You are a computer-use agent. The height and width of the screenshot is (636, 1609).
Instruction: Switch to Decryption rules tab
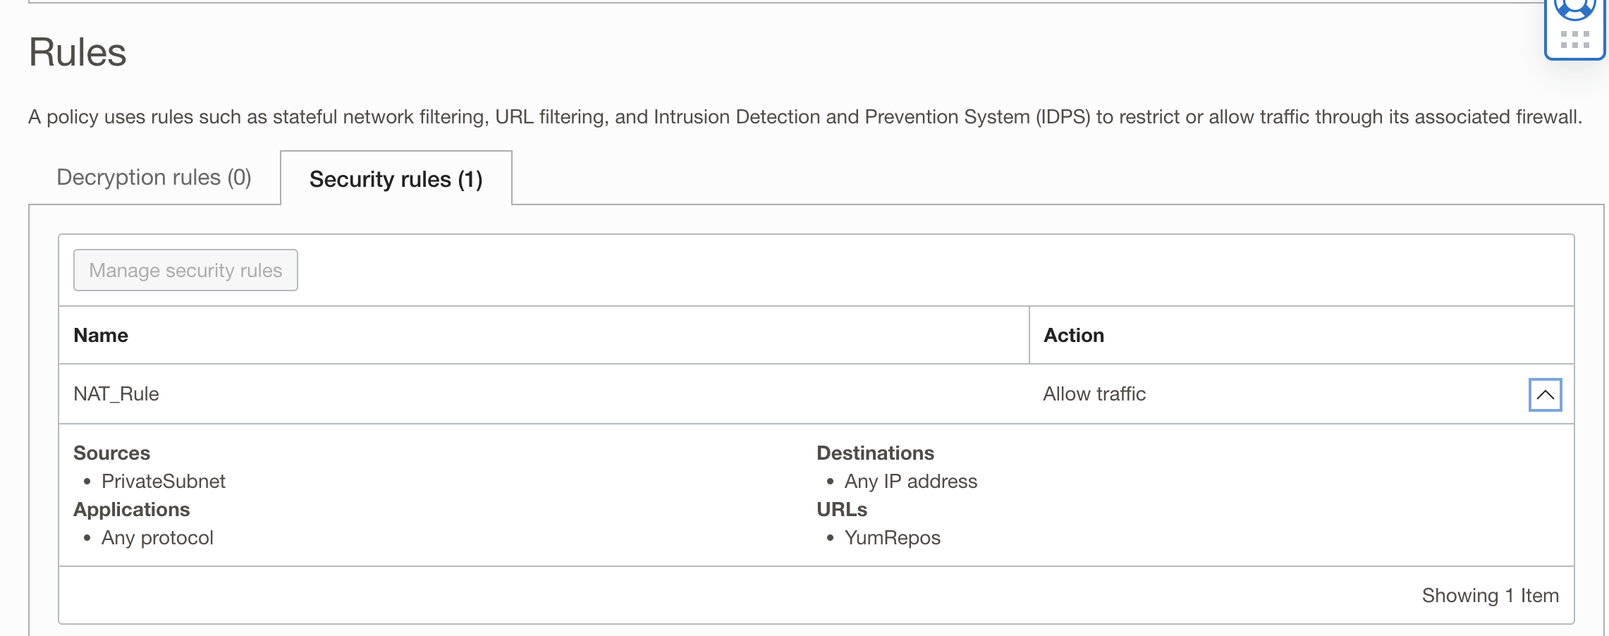pos(154,178)
